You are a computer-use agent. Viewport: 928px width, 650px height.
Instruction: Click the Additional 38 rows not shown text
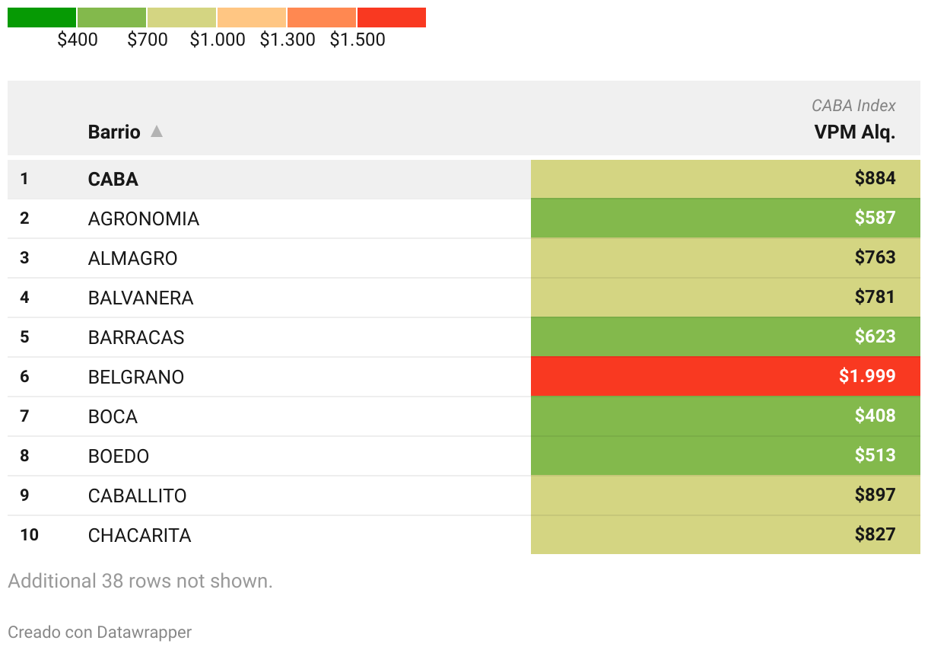coord(140,581)
